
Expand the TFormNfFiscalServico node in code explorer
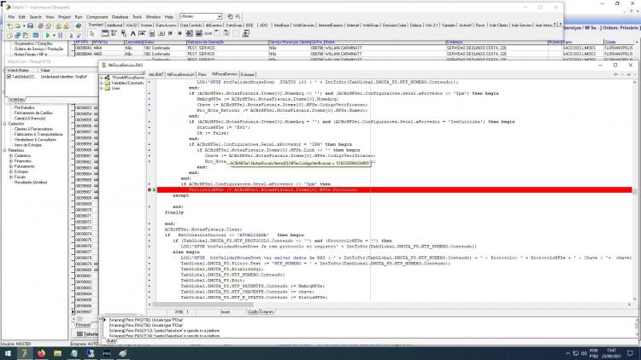click(102, 78)
